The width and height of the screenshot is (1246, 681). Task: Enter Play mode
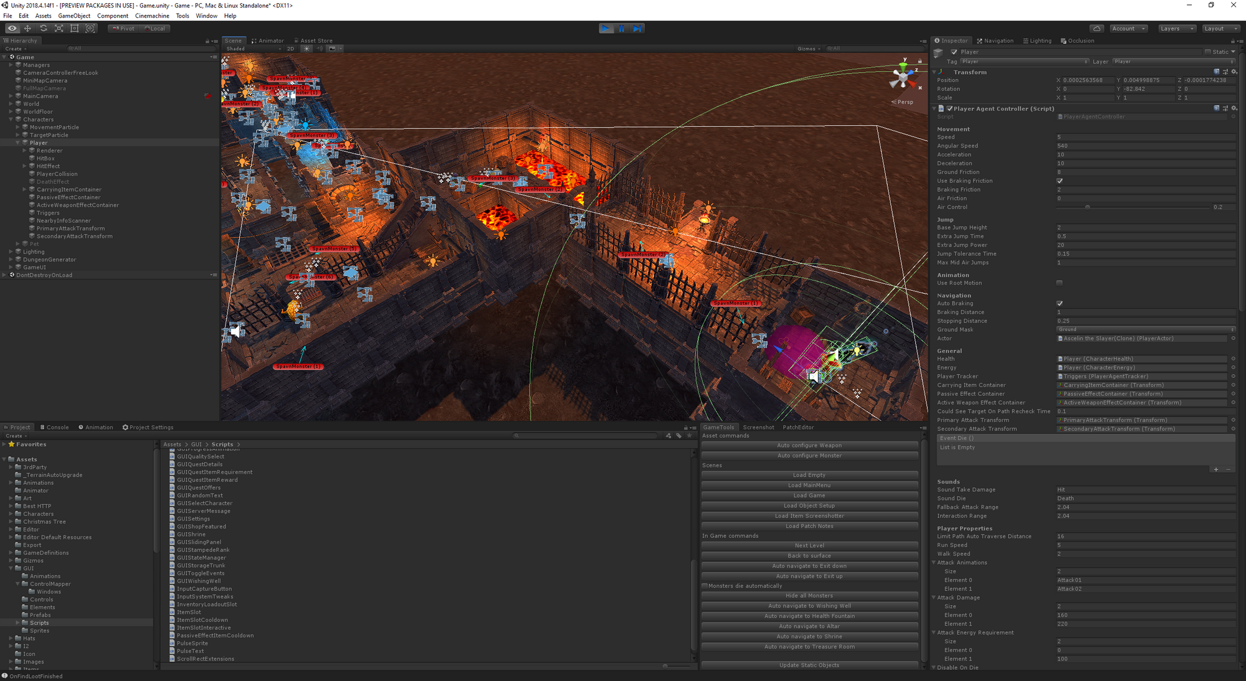pos(606,28)
